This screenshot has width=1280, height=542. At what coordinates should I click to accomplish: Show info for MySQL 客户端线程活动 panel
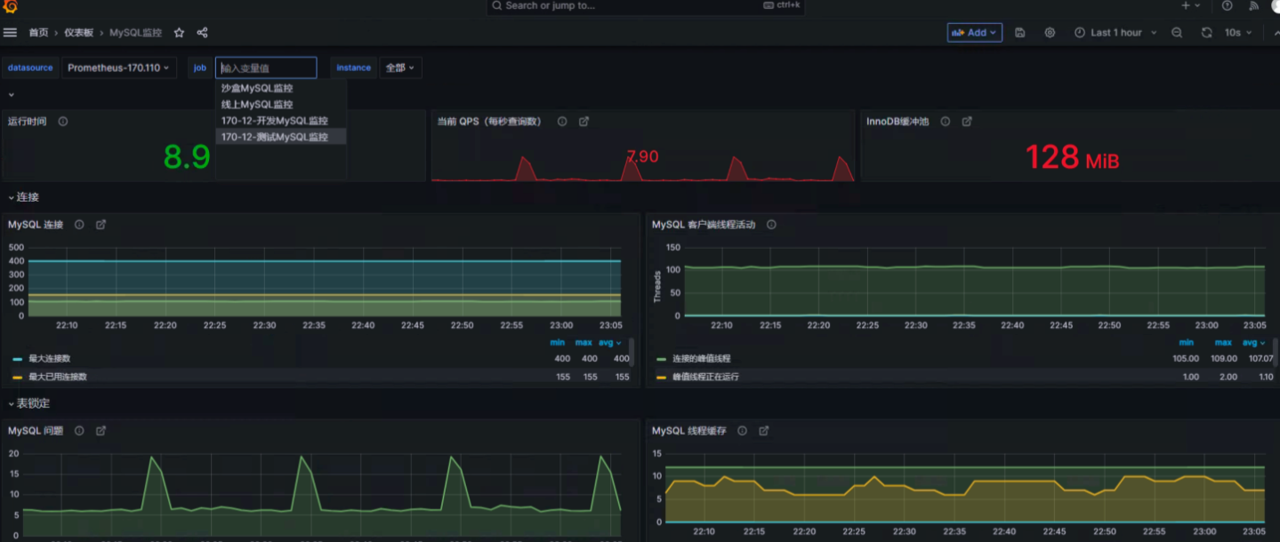click(771, 225)
